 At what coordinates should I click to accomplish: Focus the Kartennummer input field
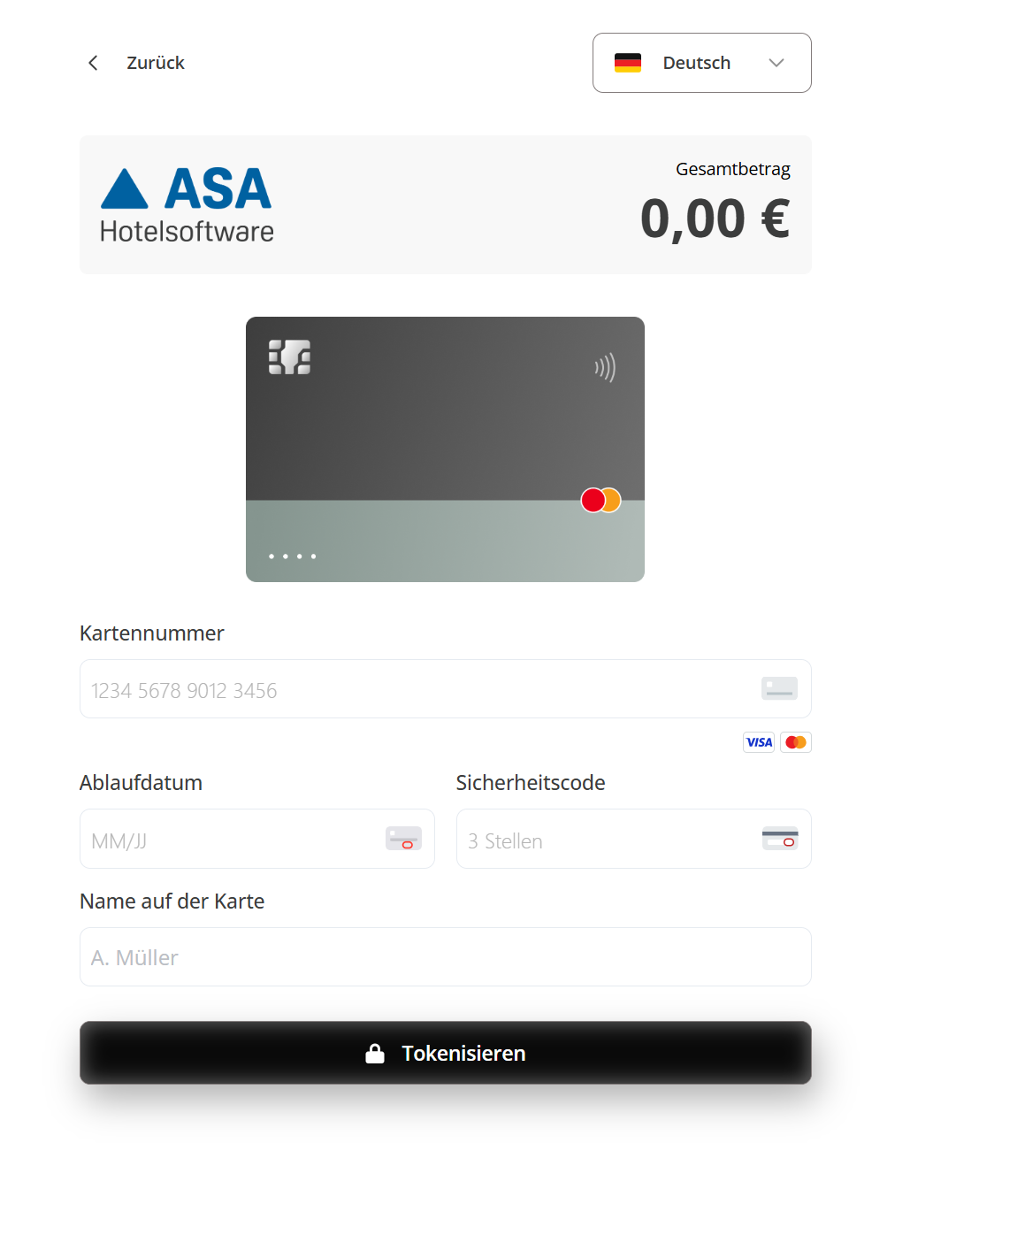[x=416, y=689]
